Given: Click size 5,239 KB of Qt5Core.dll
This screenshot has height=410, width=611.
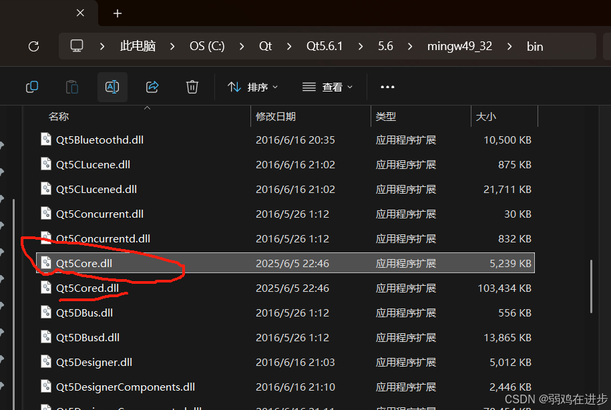Looking at the screenshot, I should 510,264.
